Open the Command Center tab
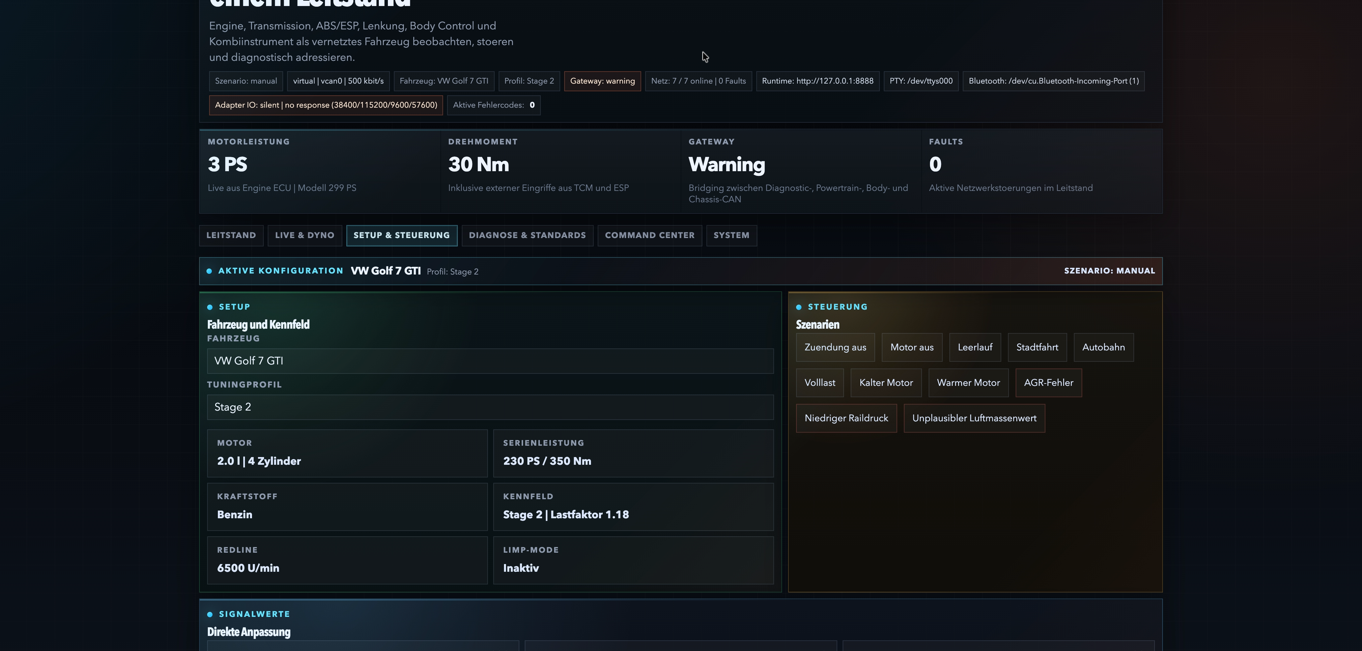This screenshot has height=651, width=1362. coord(650,236)
